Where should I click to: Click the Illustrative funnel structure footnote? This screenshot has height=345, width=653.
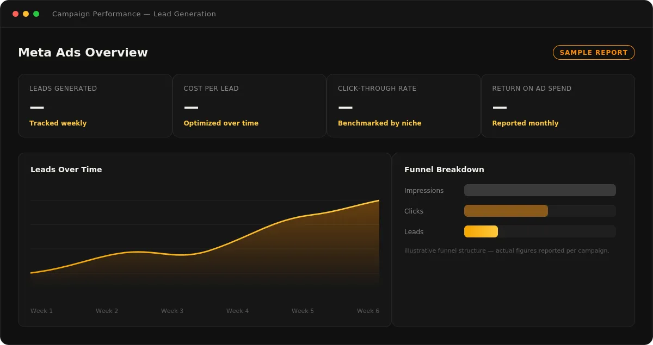(x=507, y=250)
